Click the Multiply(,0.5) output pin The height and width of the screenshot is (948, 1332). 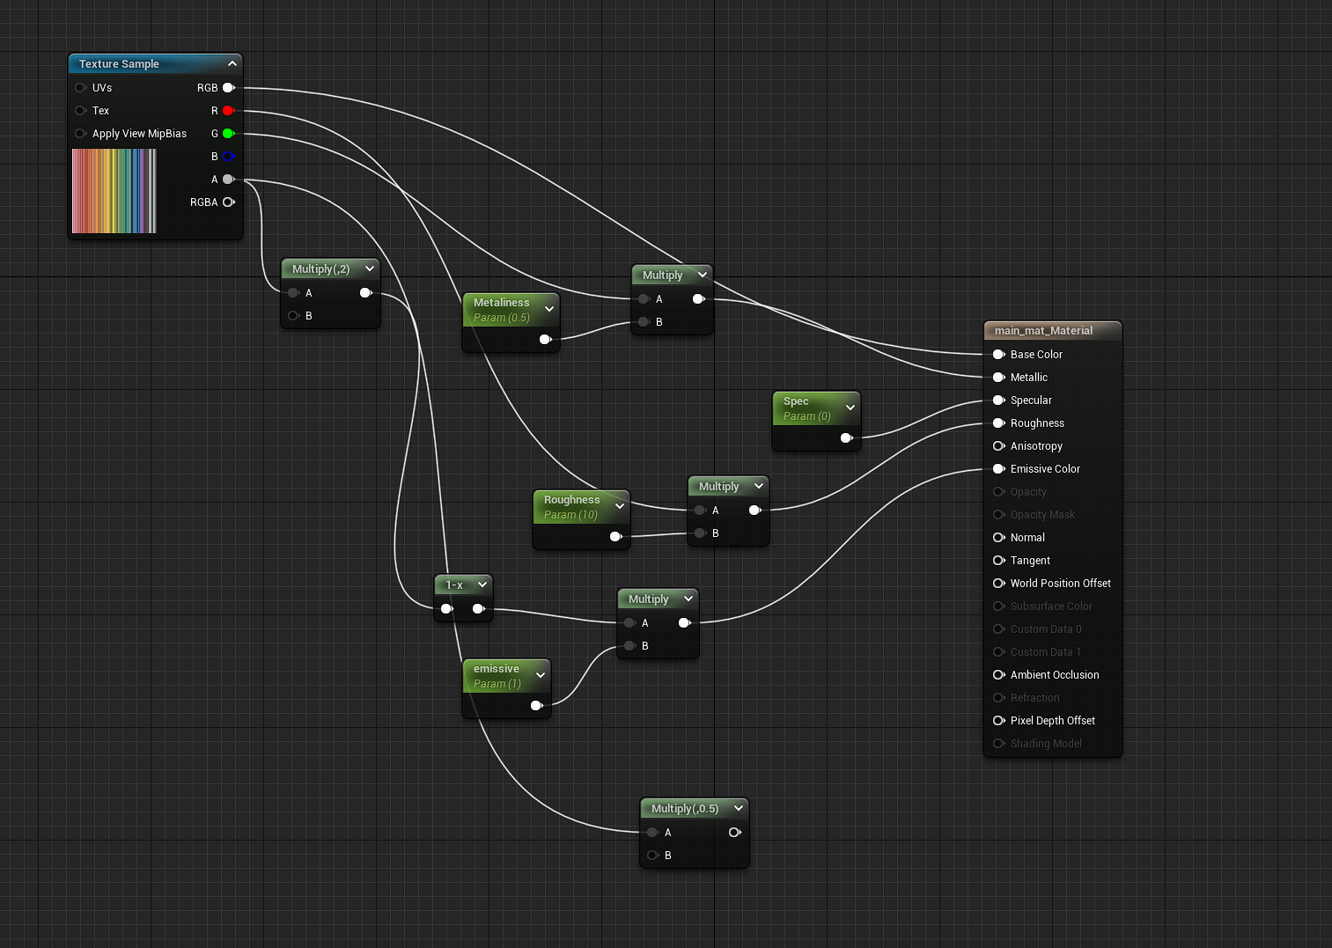pyautogui.click(x=735, y=833)
